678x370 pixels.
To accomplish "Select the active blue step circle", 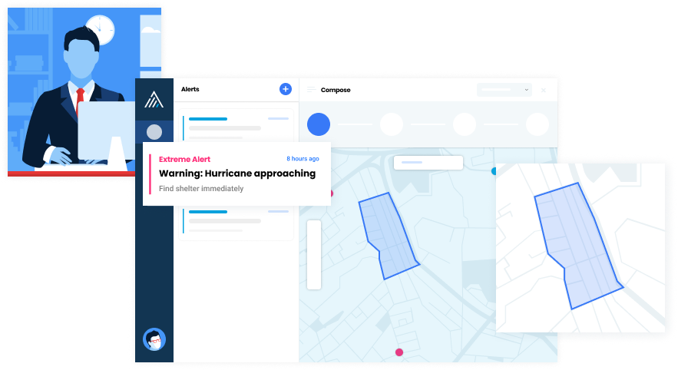I will [319, 124].
